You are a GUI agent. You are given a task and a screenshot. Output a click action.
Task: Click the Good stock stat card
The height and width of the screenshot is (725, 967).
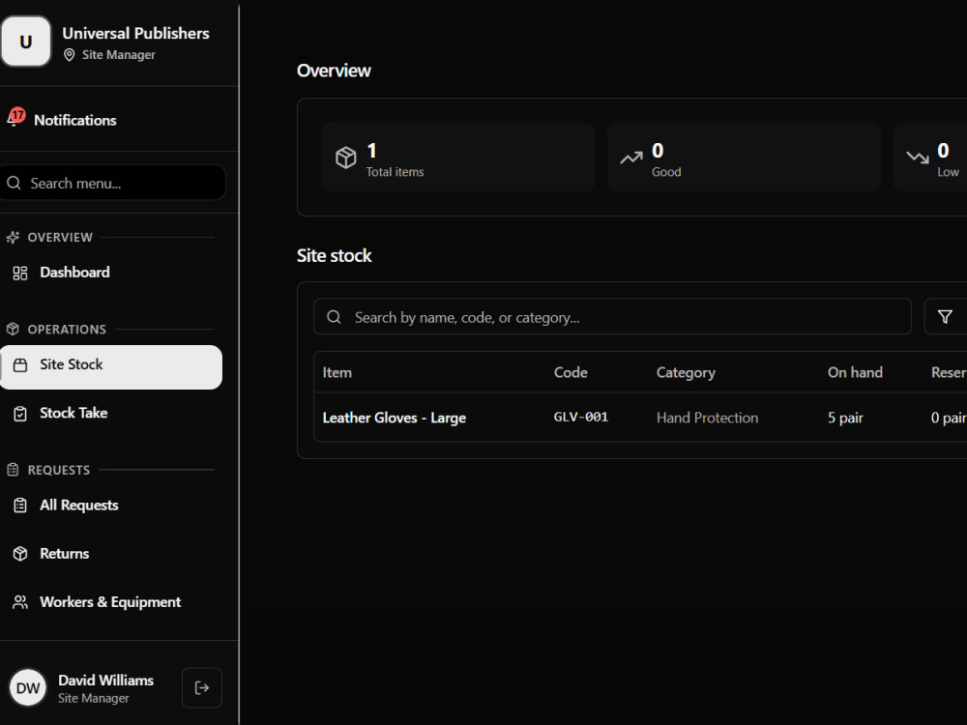(744, 158)
